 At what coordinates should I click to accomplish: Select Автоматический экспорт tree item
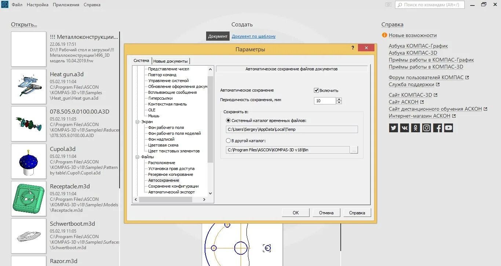coord(172,192)
